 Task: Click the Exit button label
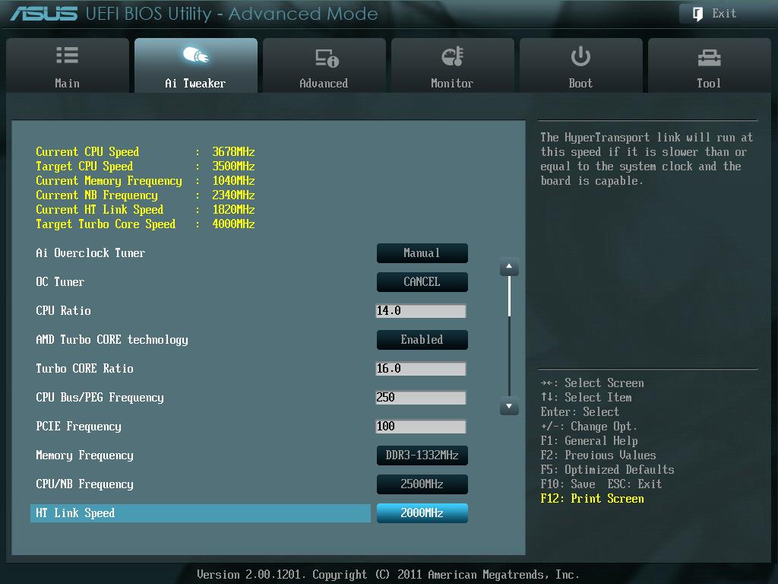pos(724,14)
